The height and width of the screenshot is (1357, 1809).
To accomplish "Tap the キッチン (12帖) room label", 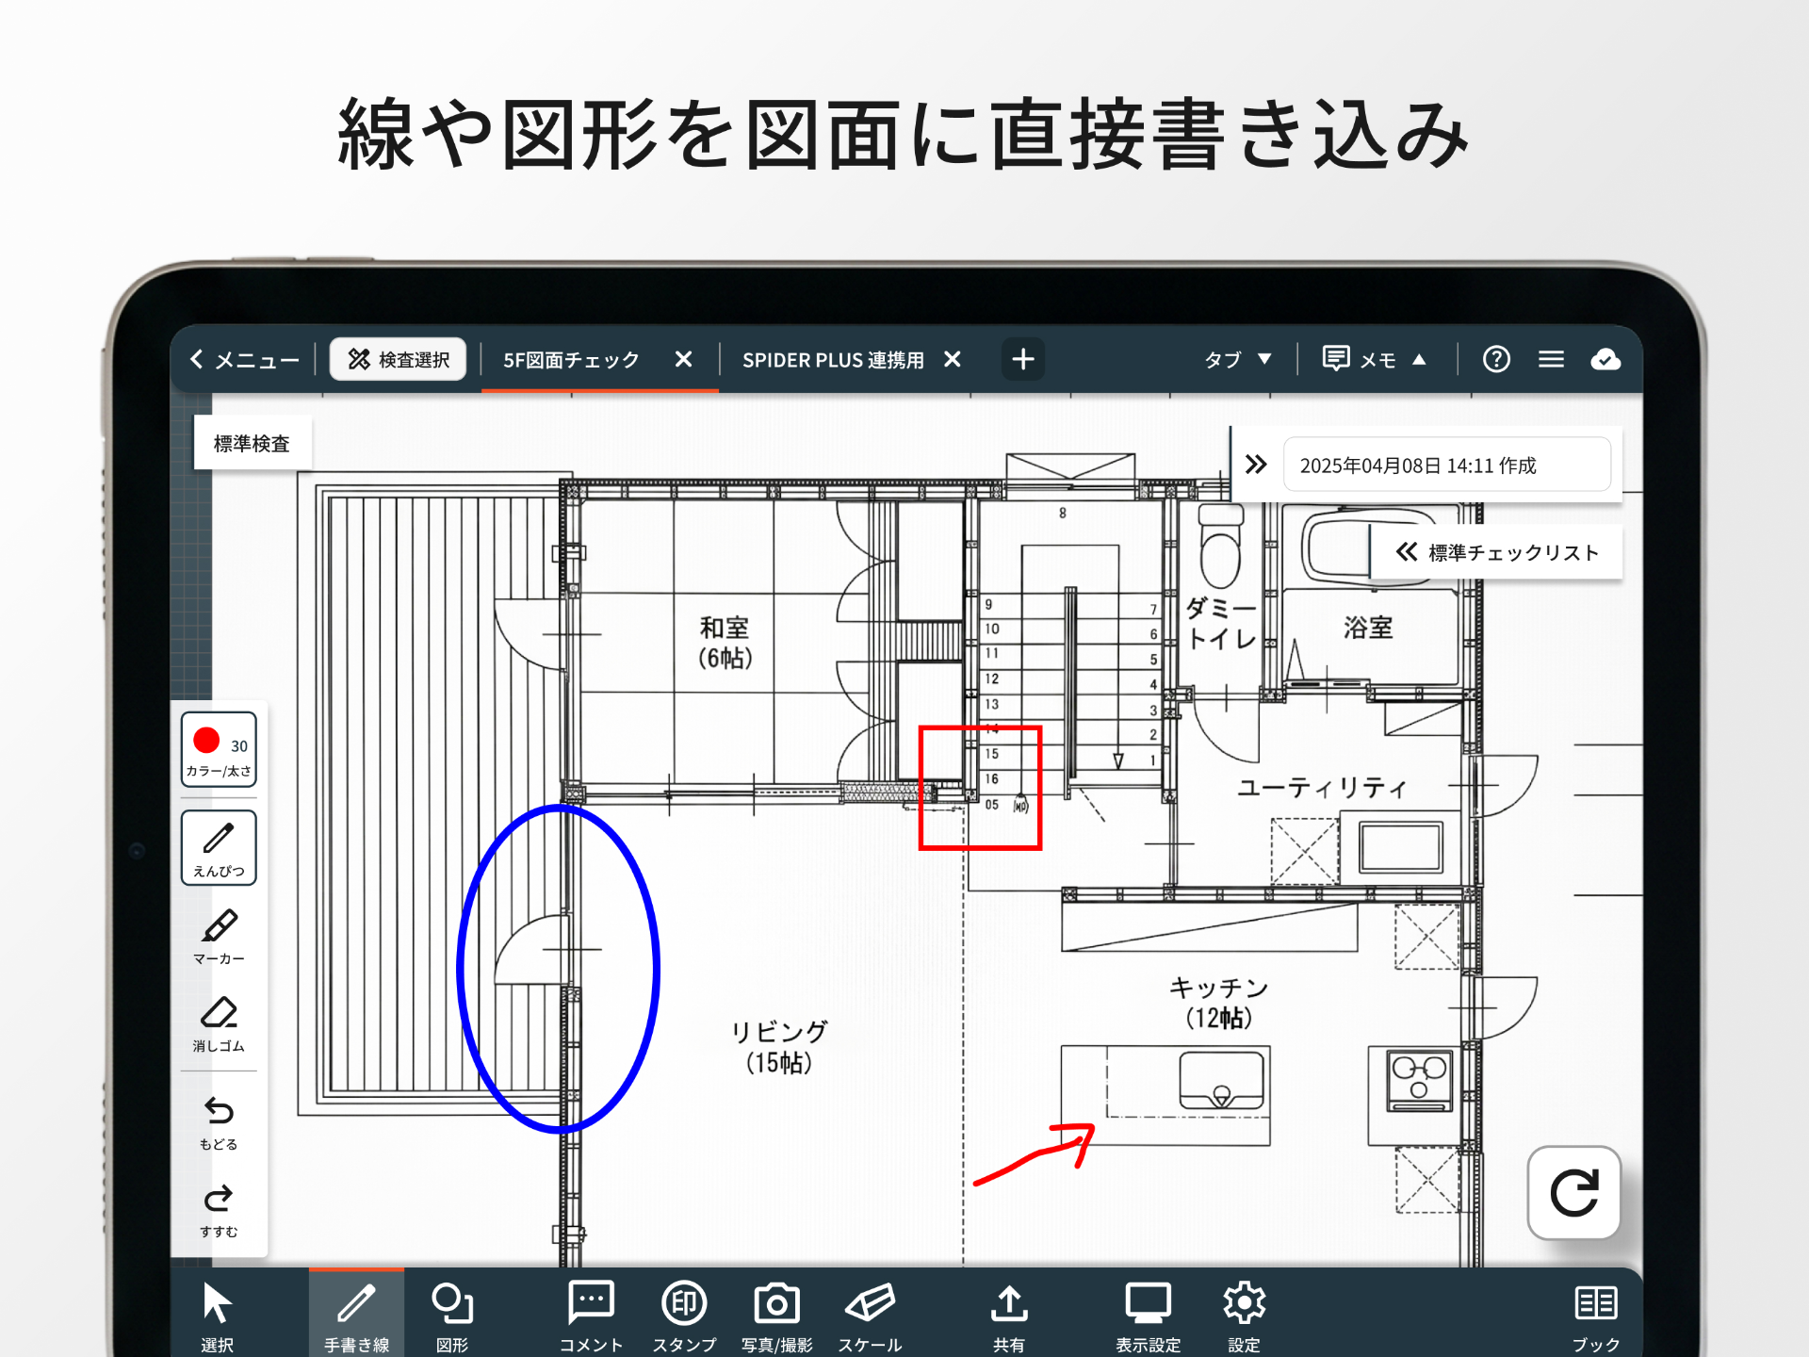I will [x=1218, y=1003].
